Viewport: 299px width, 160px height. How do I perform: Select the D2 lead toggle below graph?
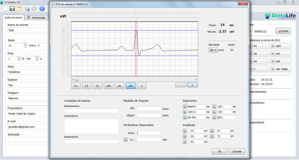pos(87,86)
